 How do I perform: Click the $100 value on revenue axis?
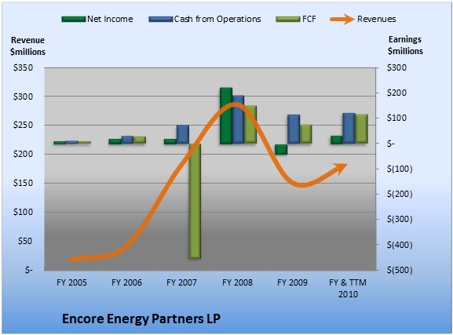[23, 212]
